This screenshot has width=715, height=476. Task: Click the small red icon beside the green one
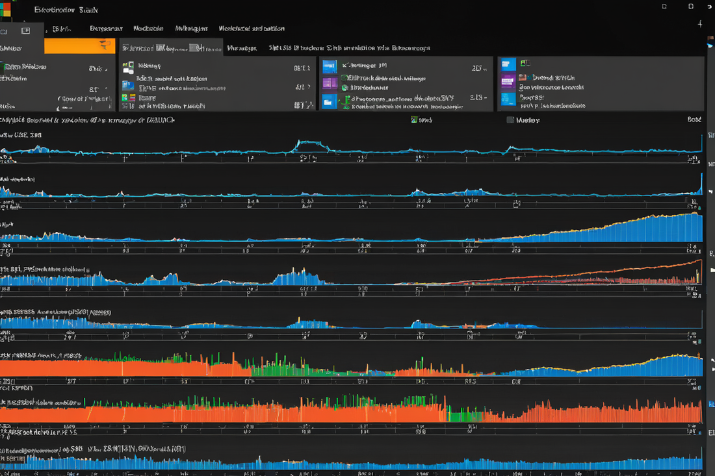pyautogui.click(x=132, y=97)
